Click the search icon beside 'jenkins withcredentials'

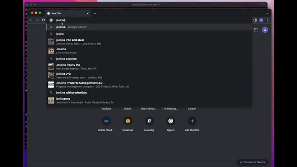tap(51, 93)
